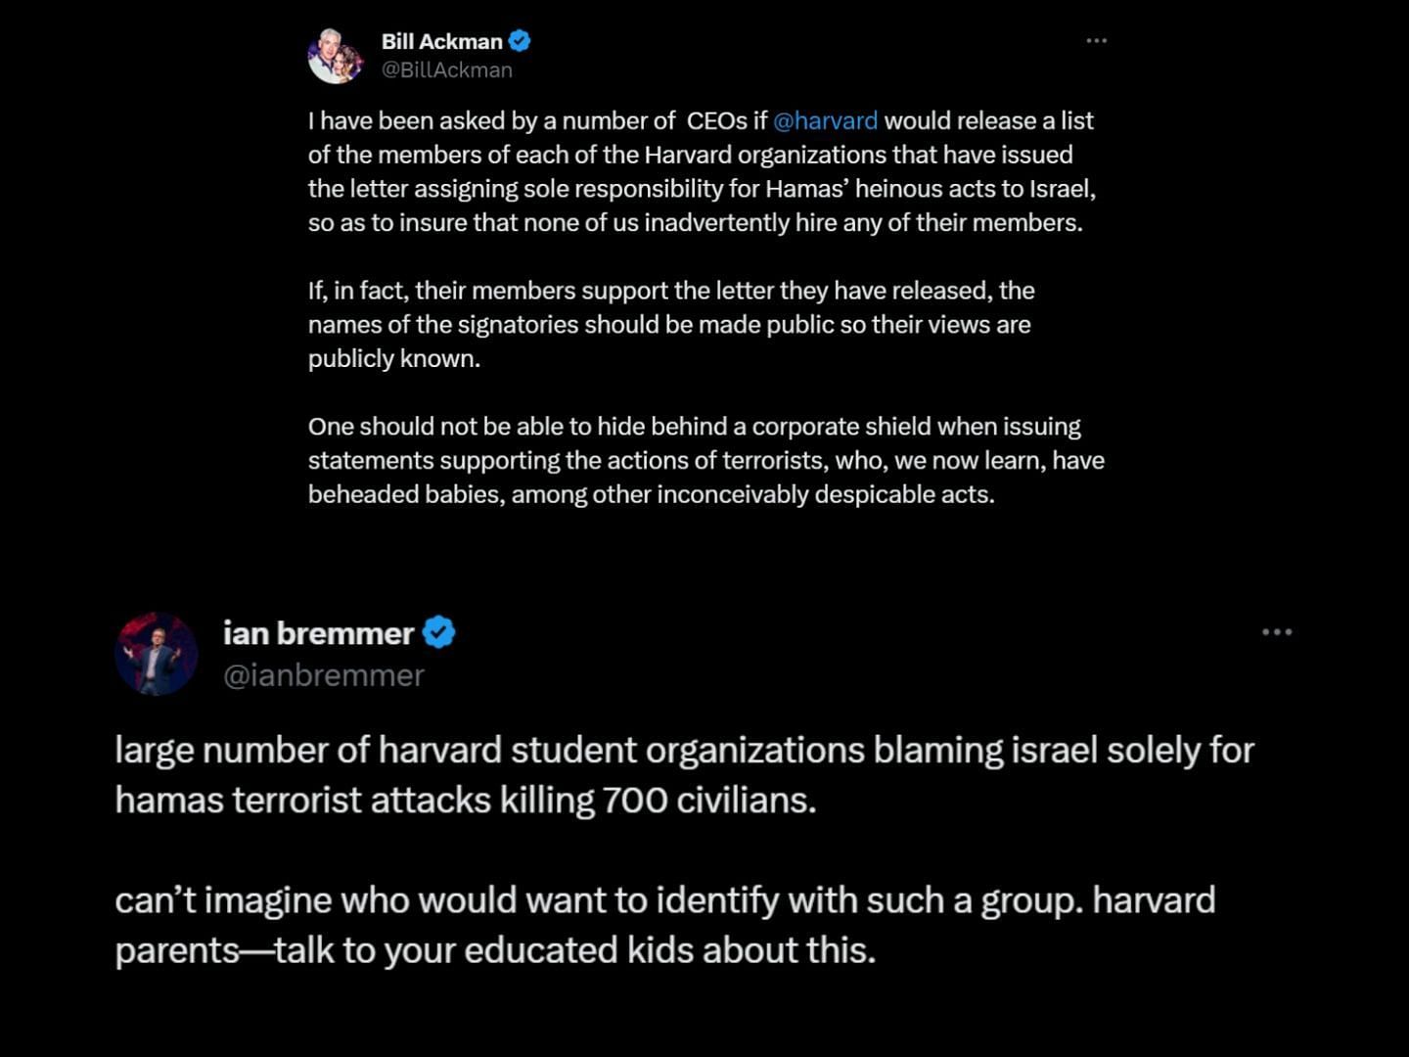This screenshot has width=1409, height=1057.
Task: Select paragraph starting 'If, in fact'
Action: tap(671, 324)
